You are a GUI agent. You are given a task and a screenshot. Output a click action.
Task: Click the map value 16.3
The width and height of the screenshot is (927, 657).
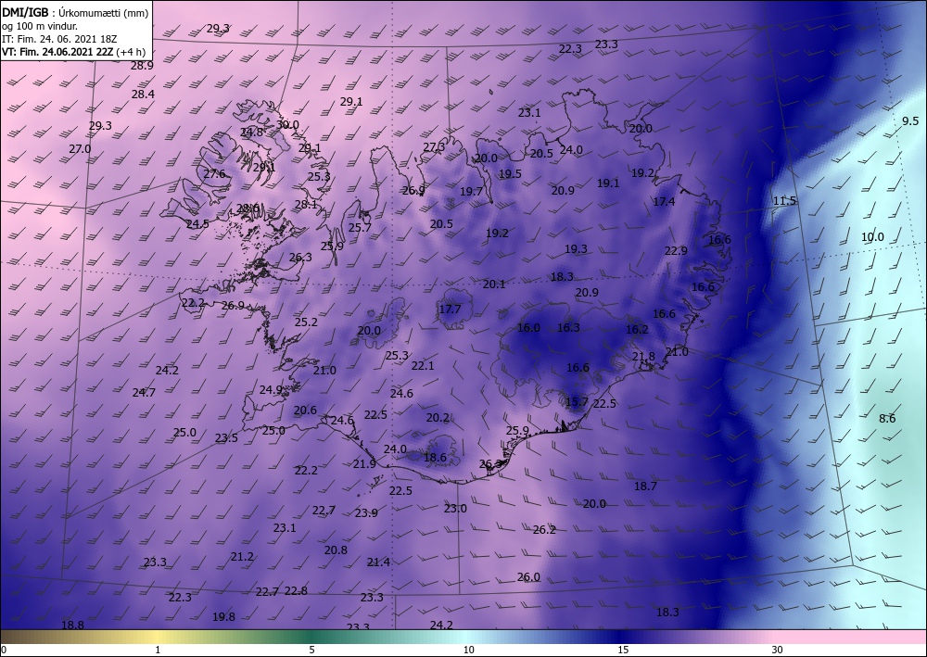(x=569, y=328)
